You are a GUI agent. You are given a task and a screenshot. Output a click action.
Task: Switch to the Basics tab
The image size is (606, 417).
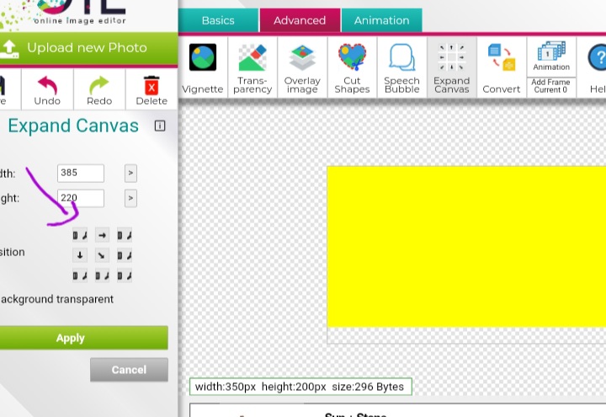point(218,20)
